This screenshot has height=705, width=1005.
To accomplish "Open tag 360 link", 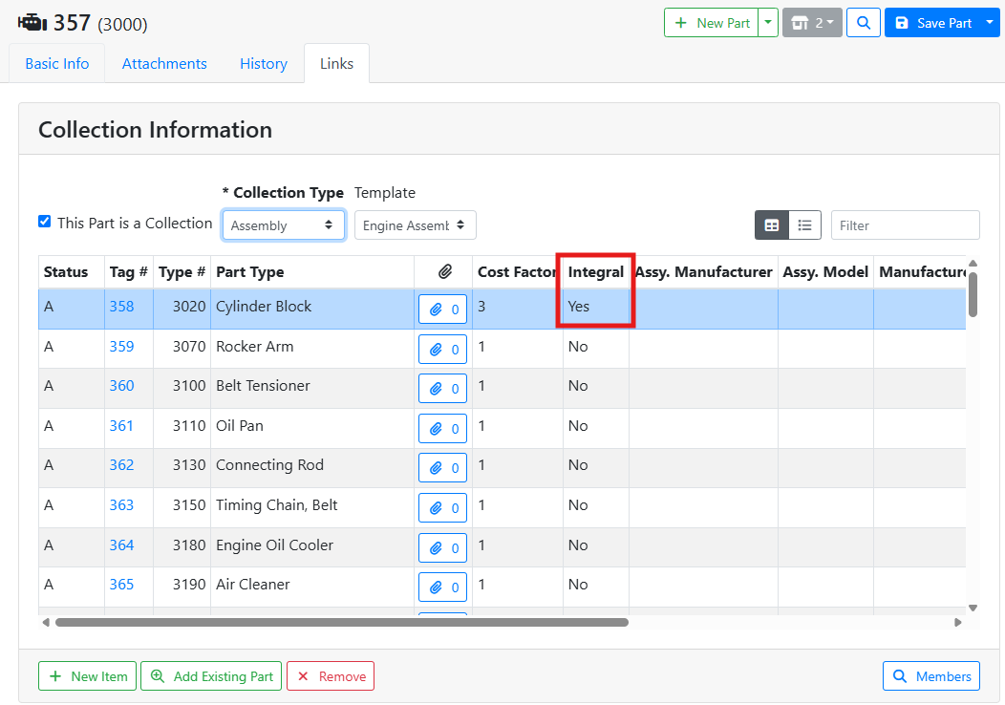I will pyautogui.click(x=121, y=386).
